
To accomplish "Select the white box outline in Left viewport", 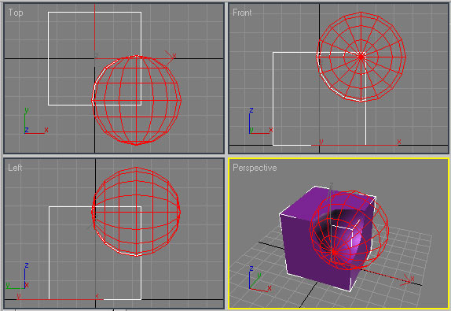I will pyautogui.click(x=95, y=253).
